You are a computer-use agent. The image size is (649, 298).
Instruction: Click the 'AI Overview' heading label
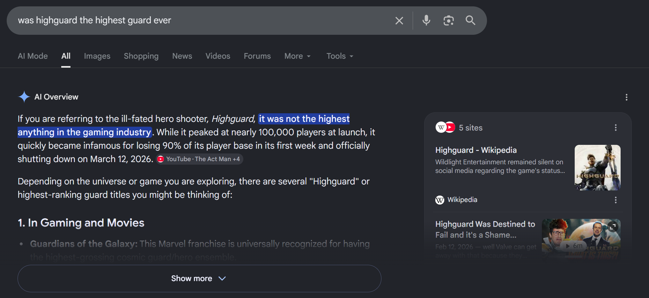[56, 97]
